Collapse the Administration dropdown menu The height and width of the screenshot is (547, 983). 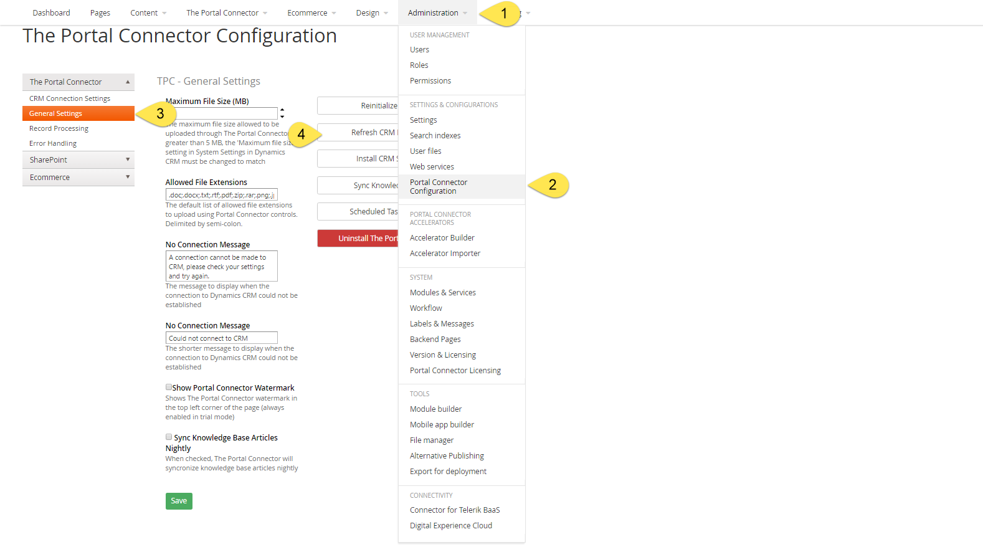[437, 12]
